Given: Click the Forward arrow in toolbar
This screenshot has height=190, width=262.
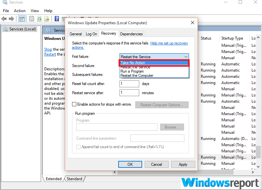Looking at the screenshot, I should [11, 19].
